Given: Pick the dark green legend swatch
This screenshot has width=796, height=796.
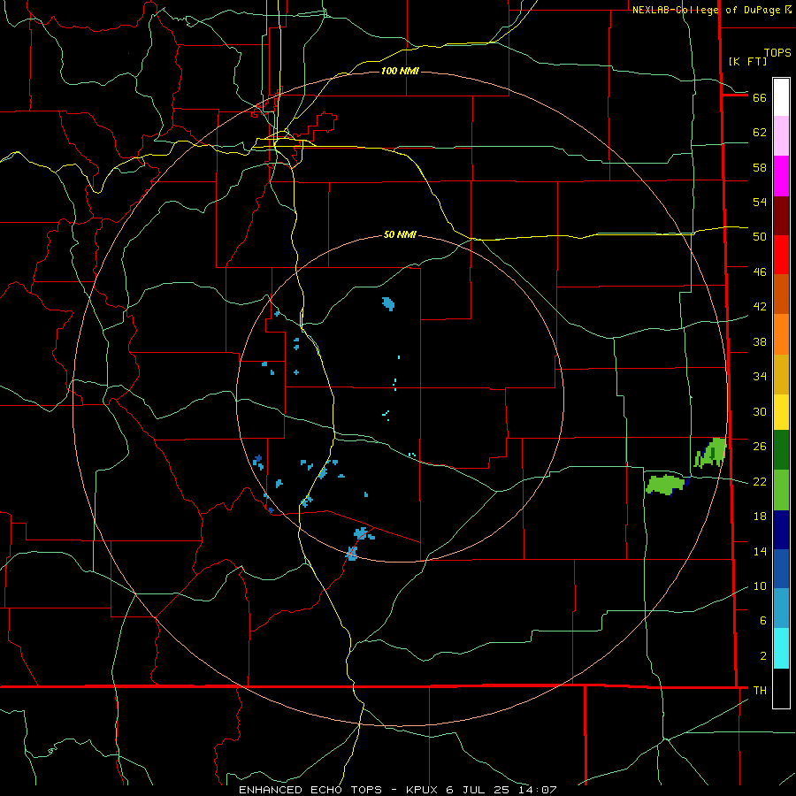Looking at the screenshot, I should [x=781, y=450].
